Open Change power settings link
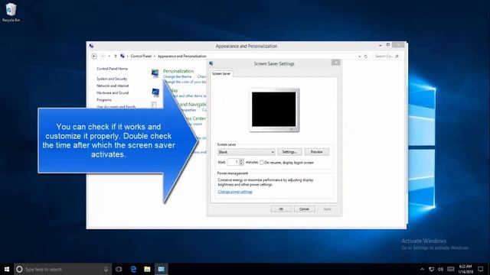Viewport: 490px width, 275px height. point(235,192)
